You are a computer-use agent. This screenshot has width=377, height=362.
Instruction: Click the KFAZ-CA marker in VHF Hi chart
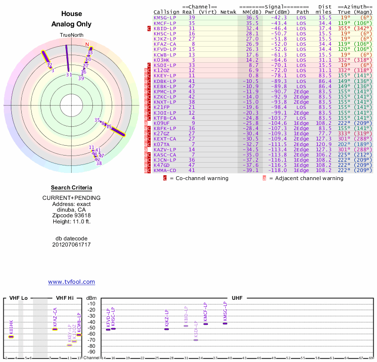[55, 329]
